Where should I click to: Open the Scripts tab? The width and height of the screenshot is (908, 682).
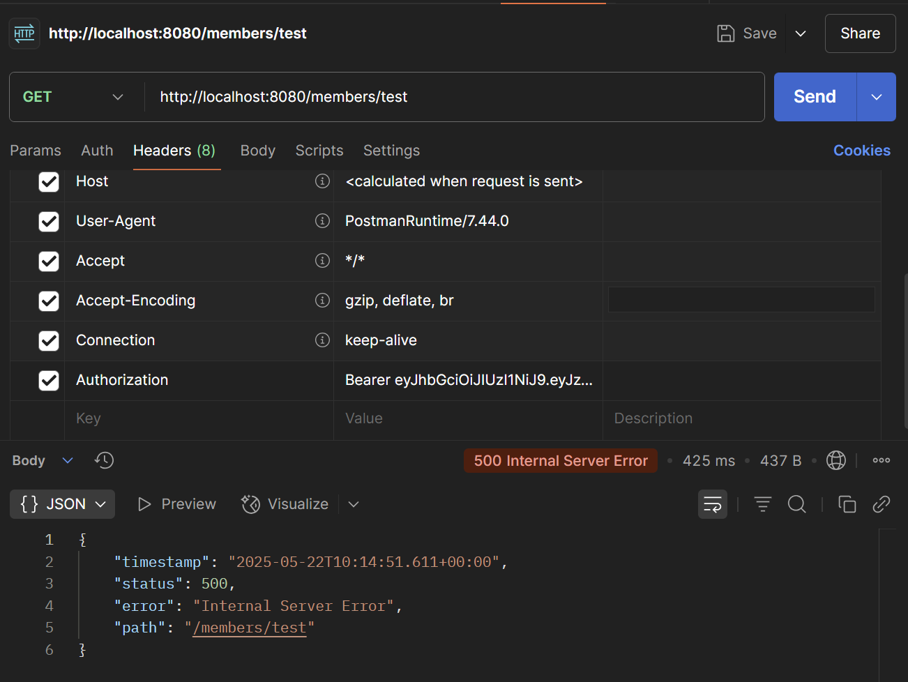click(319, 151)
